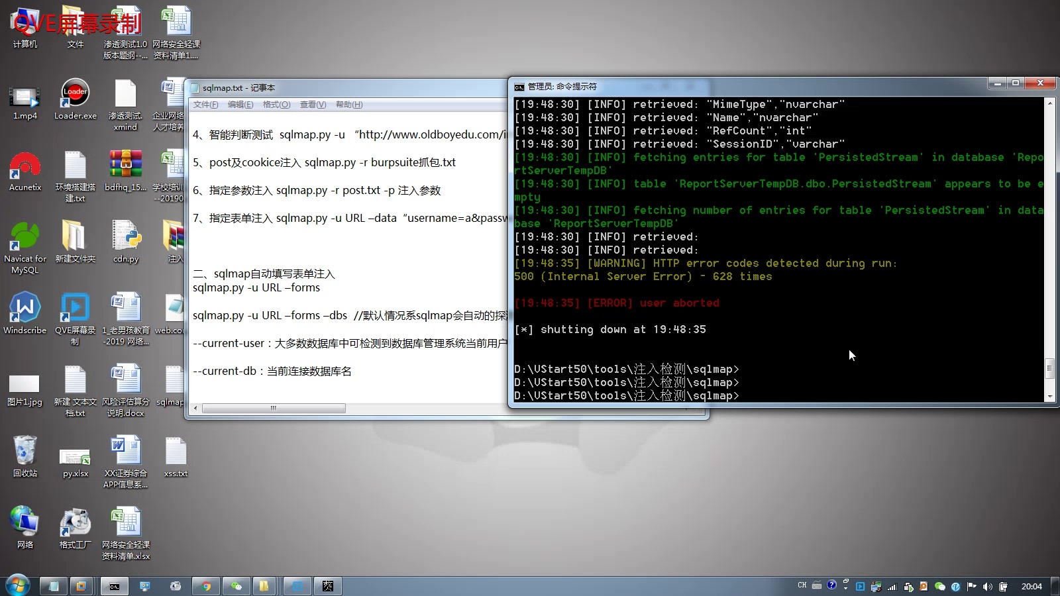Viewport: 1060px width, 596px height.
Task: Open the folder taskbar button
Action: (x=264, y=586)
